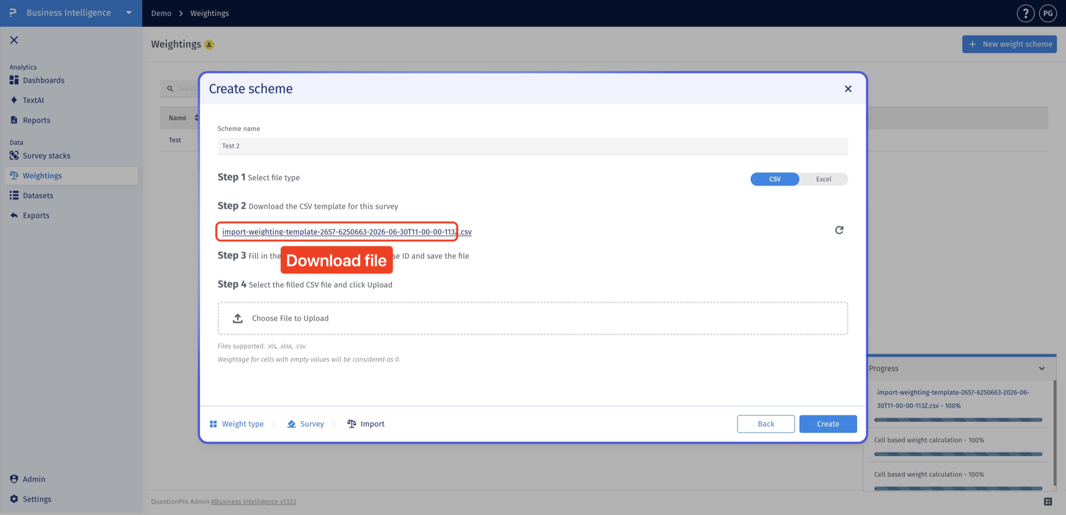Open the help question mark icon
1066x515 pixels.
pyautogui.click(x=1025, y=13)
